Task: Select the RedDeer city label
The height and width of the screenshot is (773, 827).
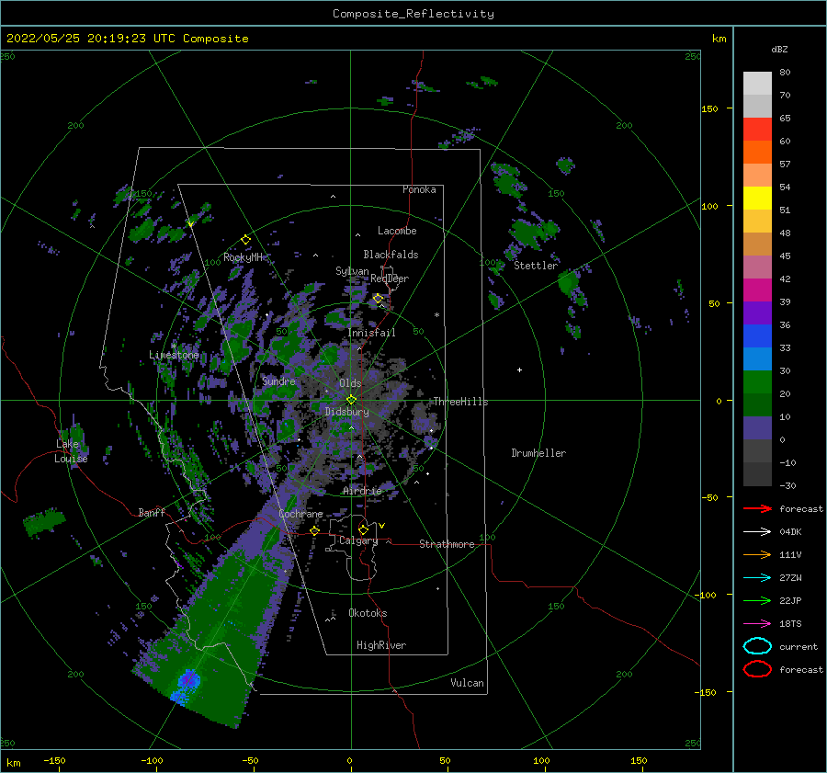Action: point(390,279)
